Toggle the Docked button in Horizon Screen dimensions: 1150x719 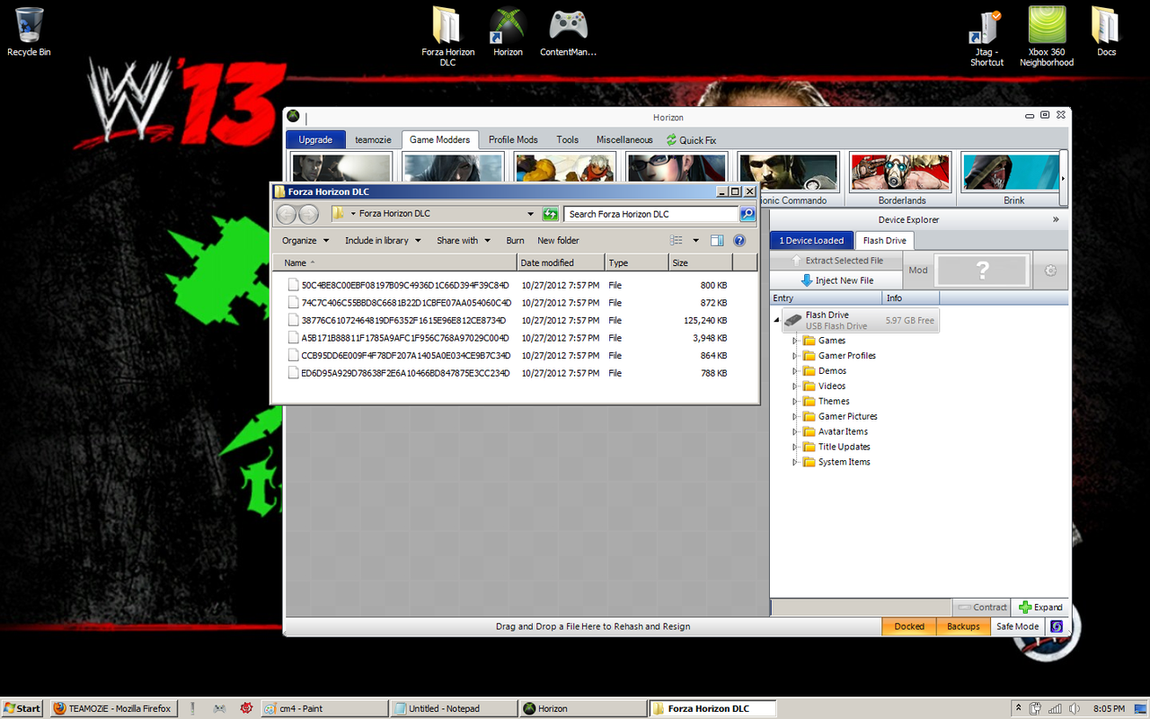(909, 626)
